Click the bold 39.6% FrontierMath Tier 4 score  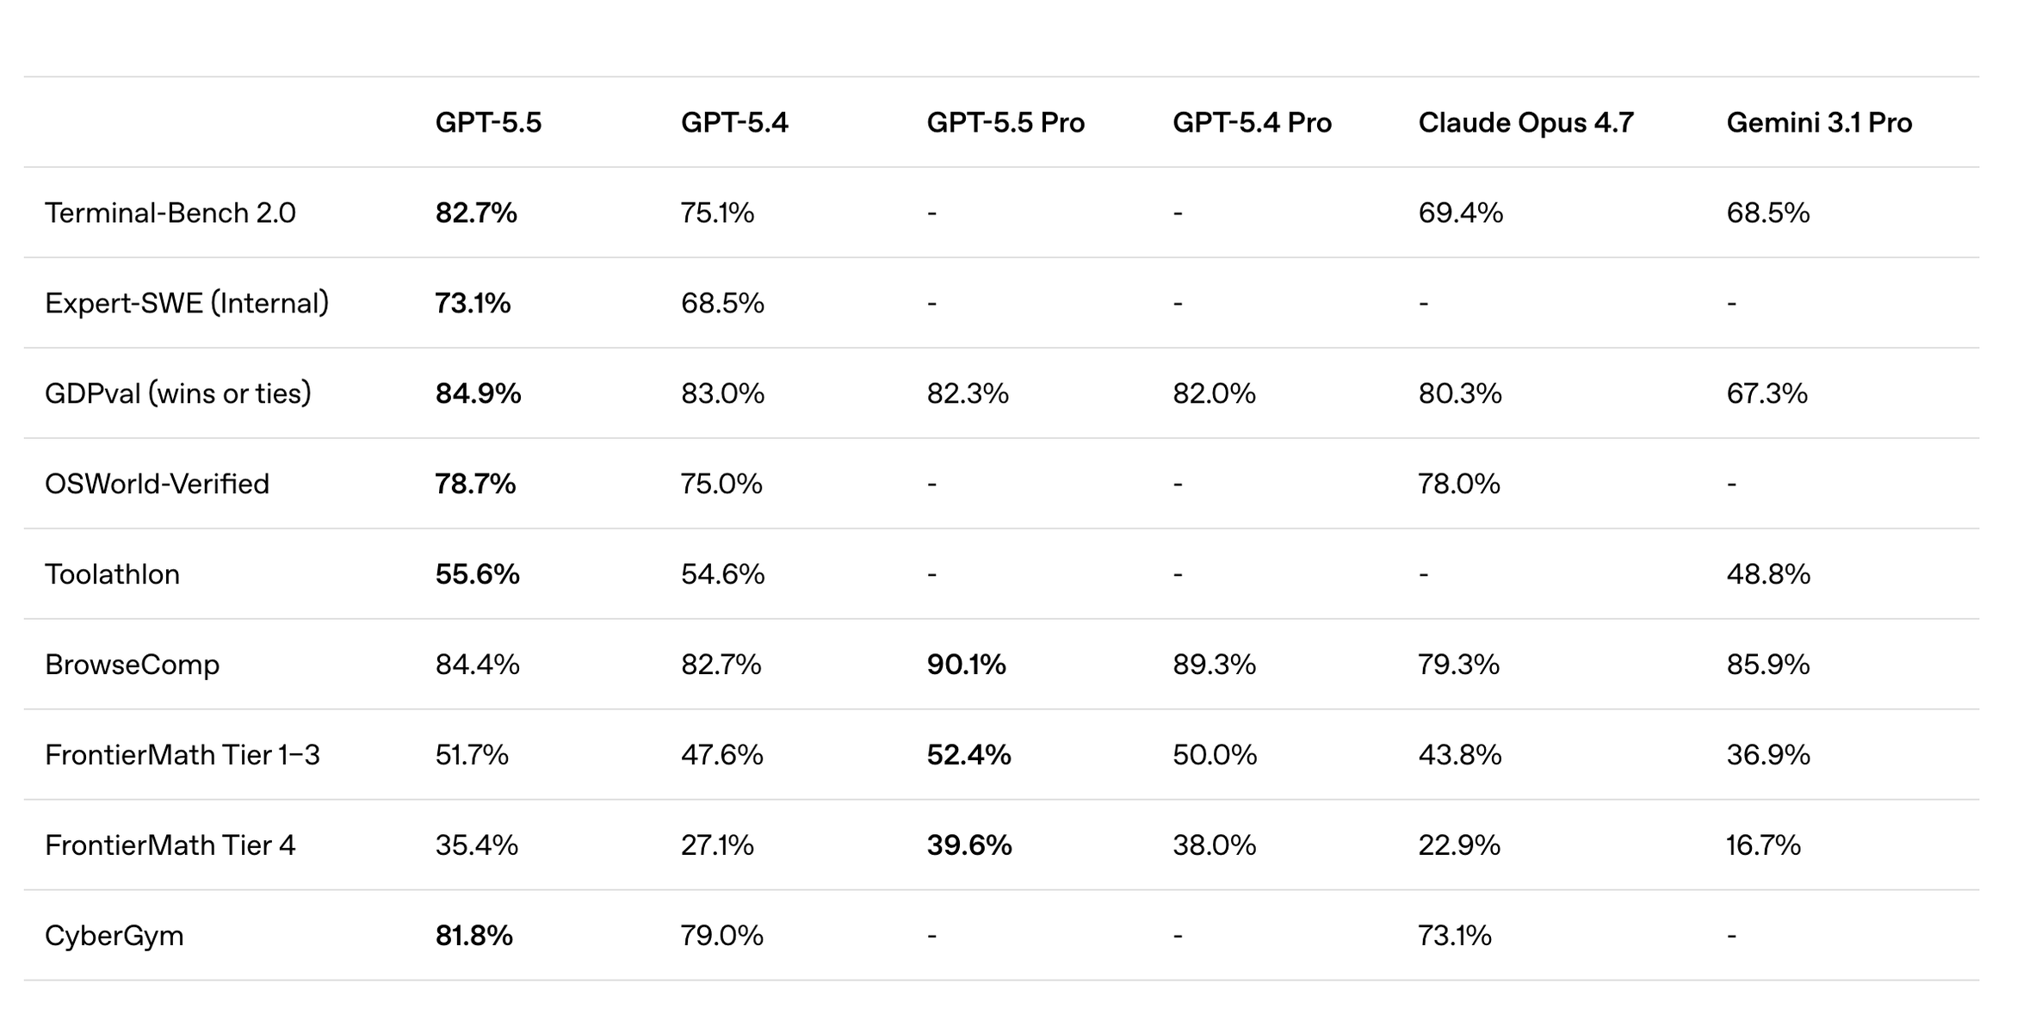pos(969,845)
